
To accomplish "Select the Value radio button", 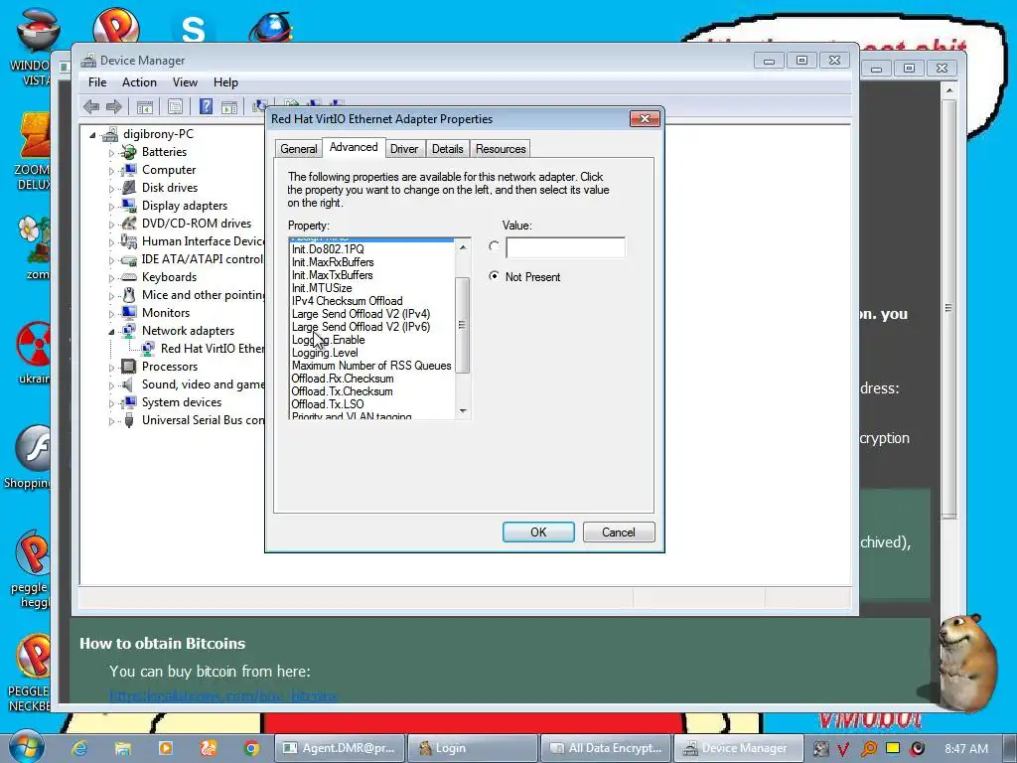I will 495,246.
